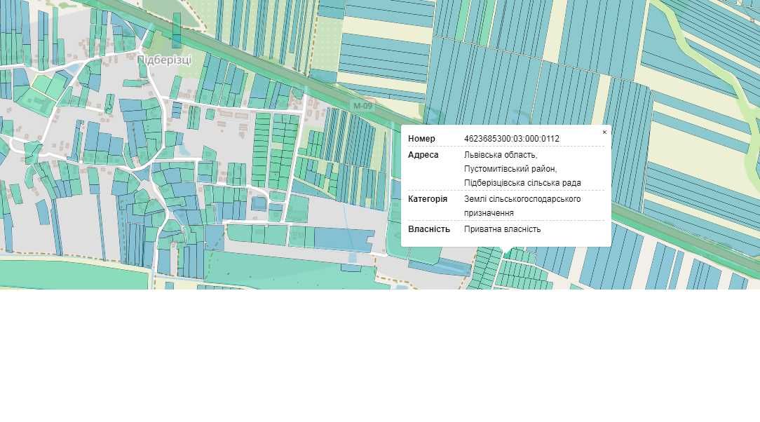Click the Номер field label
Image resolution: width=760 pixels, height=422 pixels.
(x=421, y=139)
